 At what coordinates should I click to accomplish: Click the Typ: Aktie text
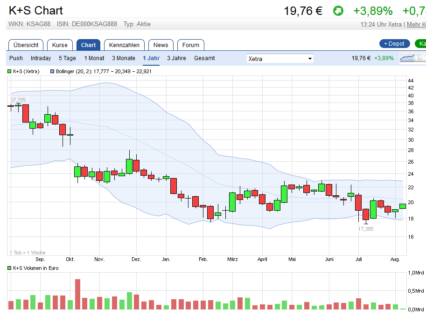(x=137, y=24)
